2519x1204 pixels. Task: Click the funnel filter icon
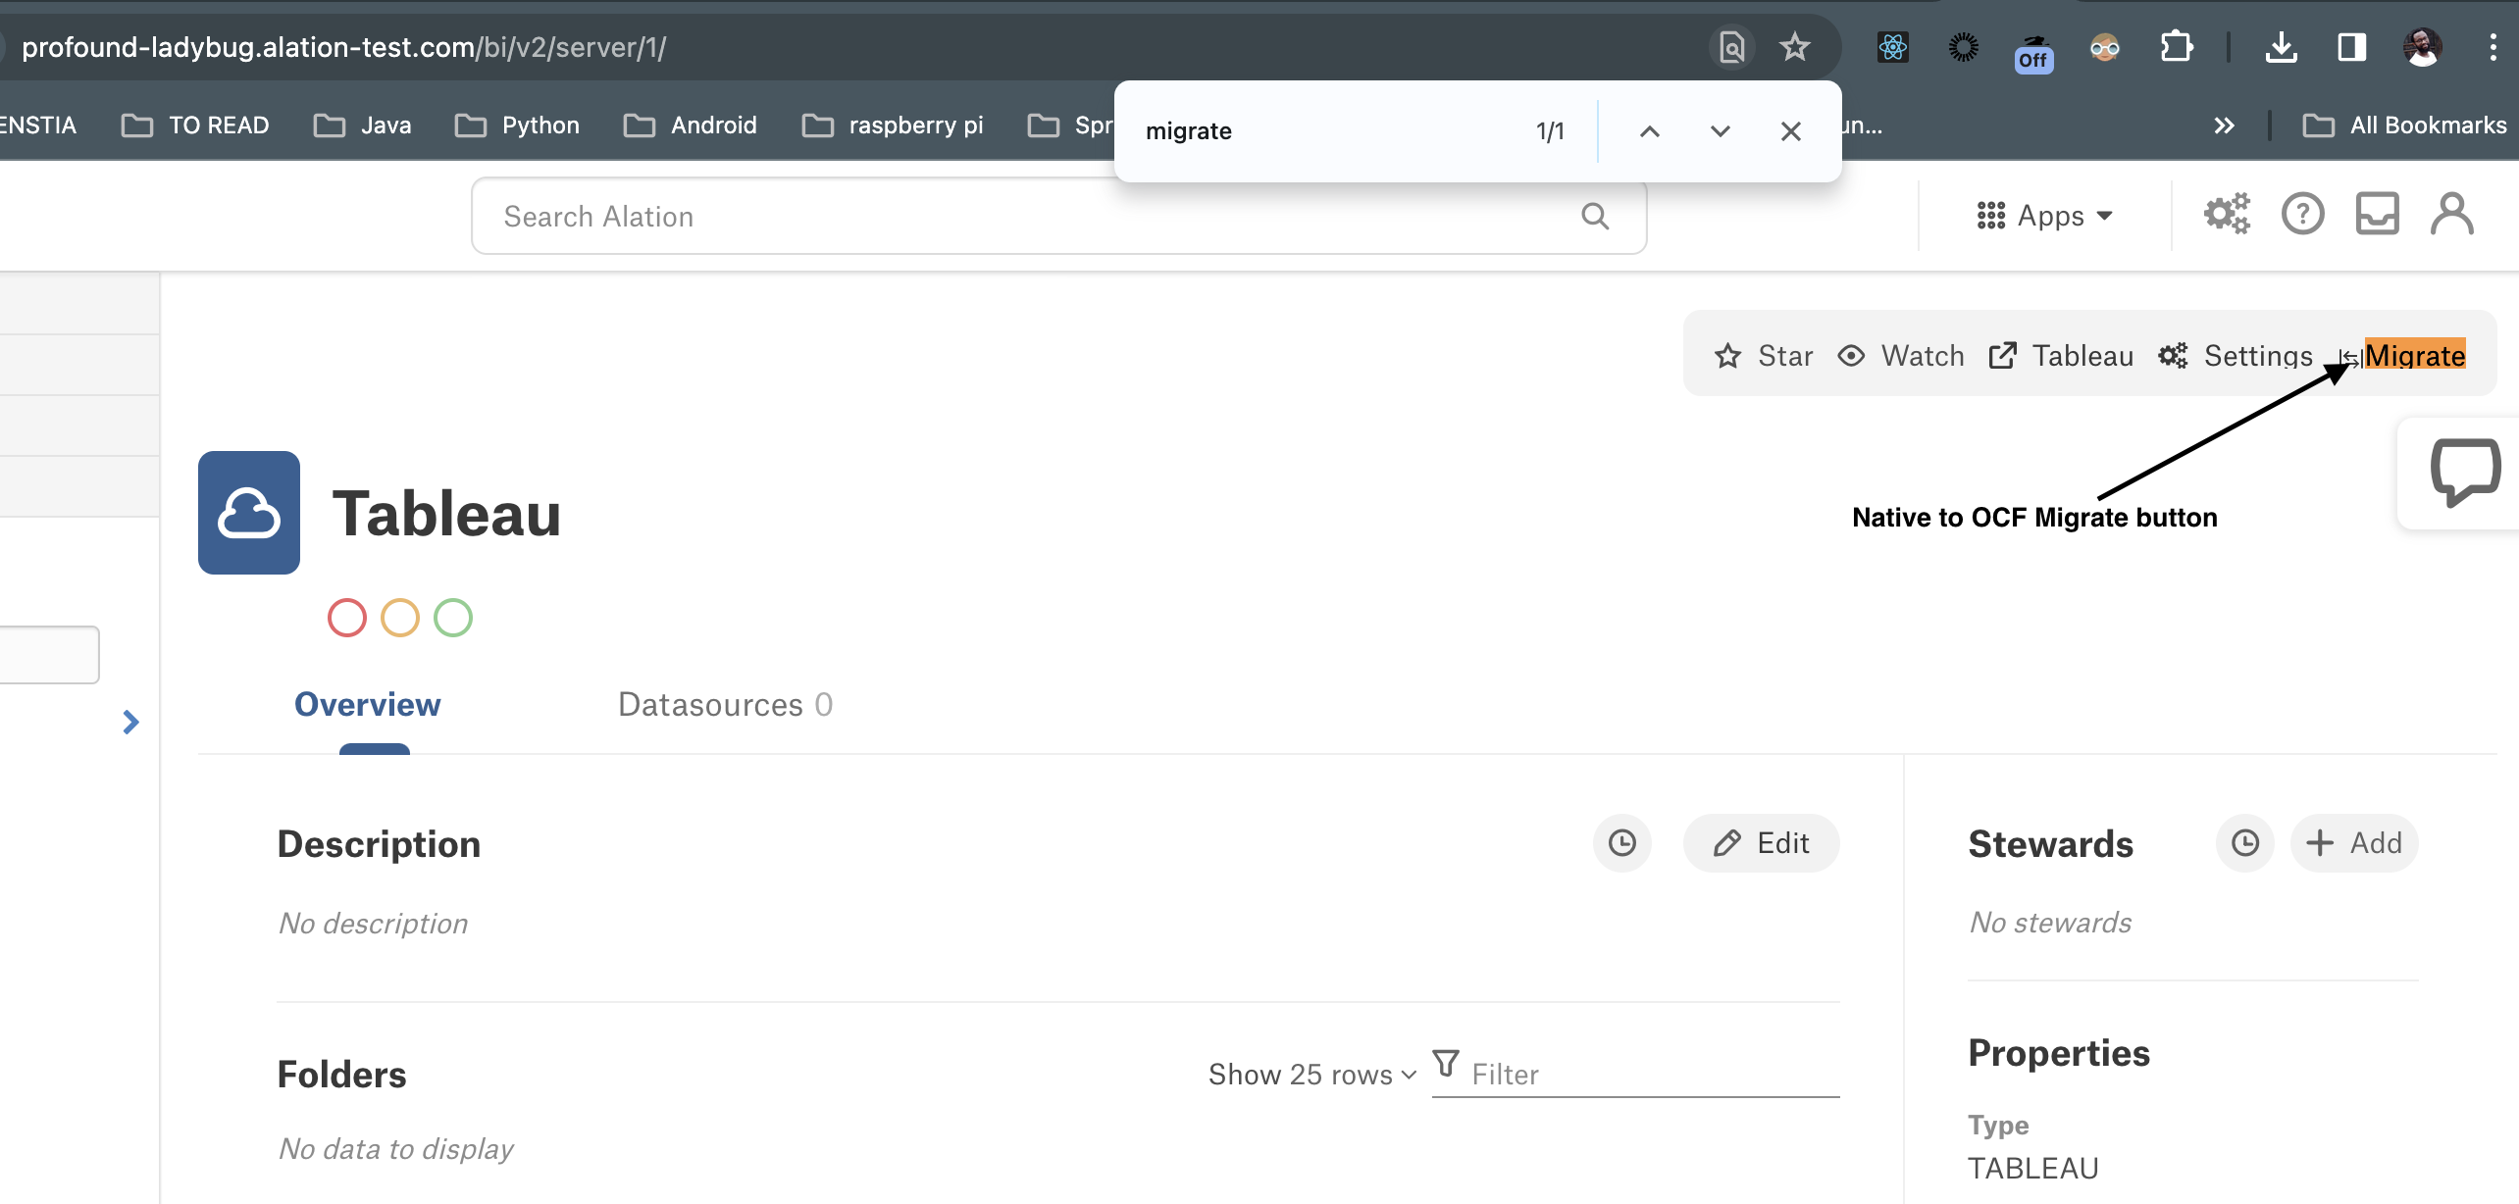(1446, 1065)
